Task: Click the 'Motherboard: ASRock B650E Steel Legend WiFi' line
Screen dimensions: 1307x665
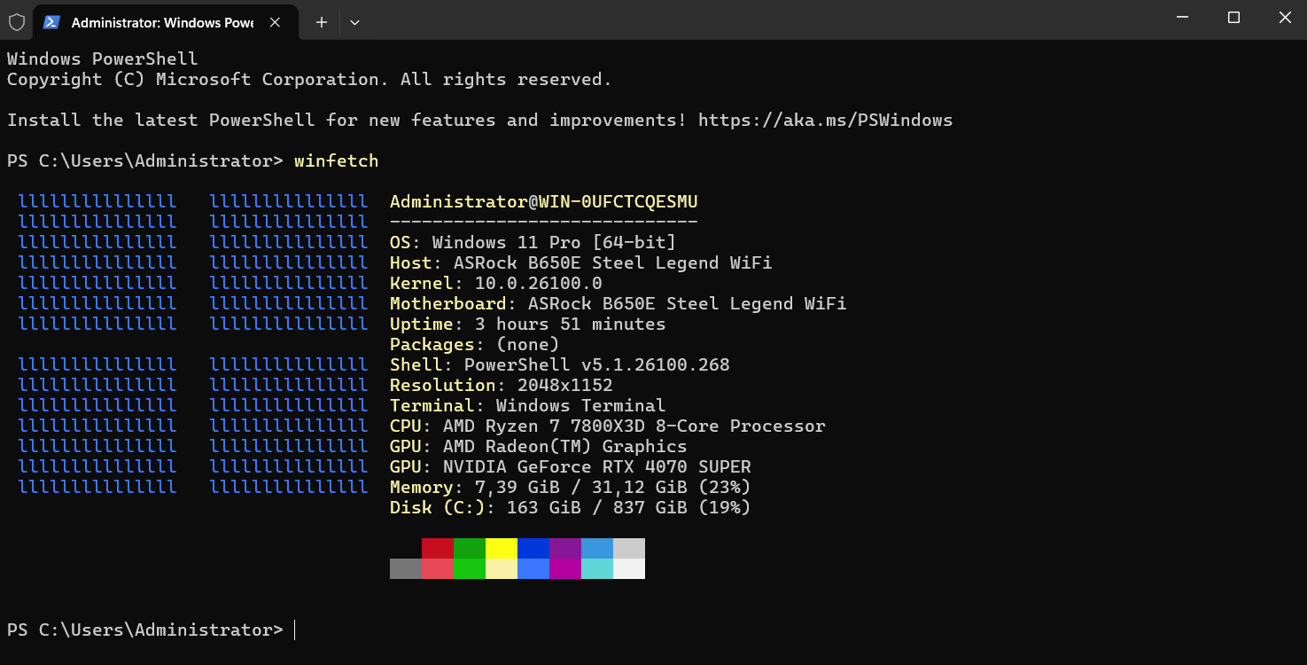Action: click(x=618, y=303)
